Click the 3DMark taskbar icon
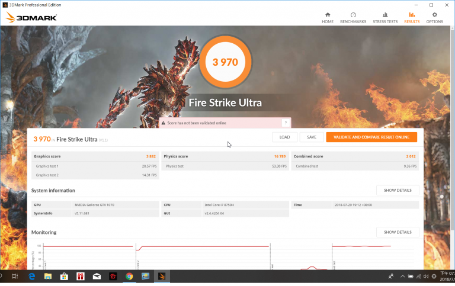Viewport: 455px width, 286px height. 162,277
